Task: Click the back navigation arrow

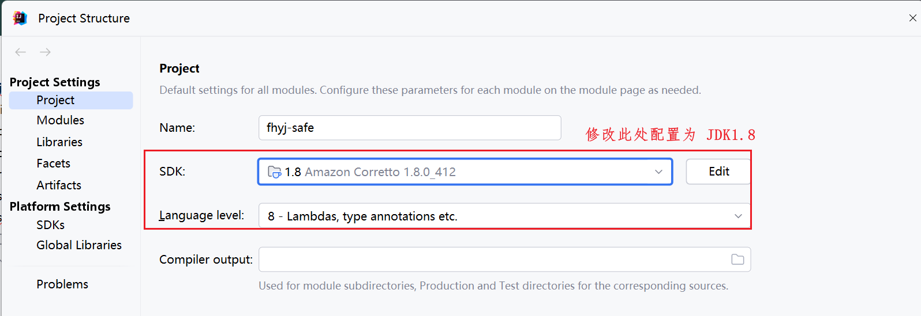Action: 21,52
